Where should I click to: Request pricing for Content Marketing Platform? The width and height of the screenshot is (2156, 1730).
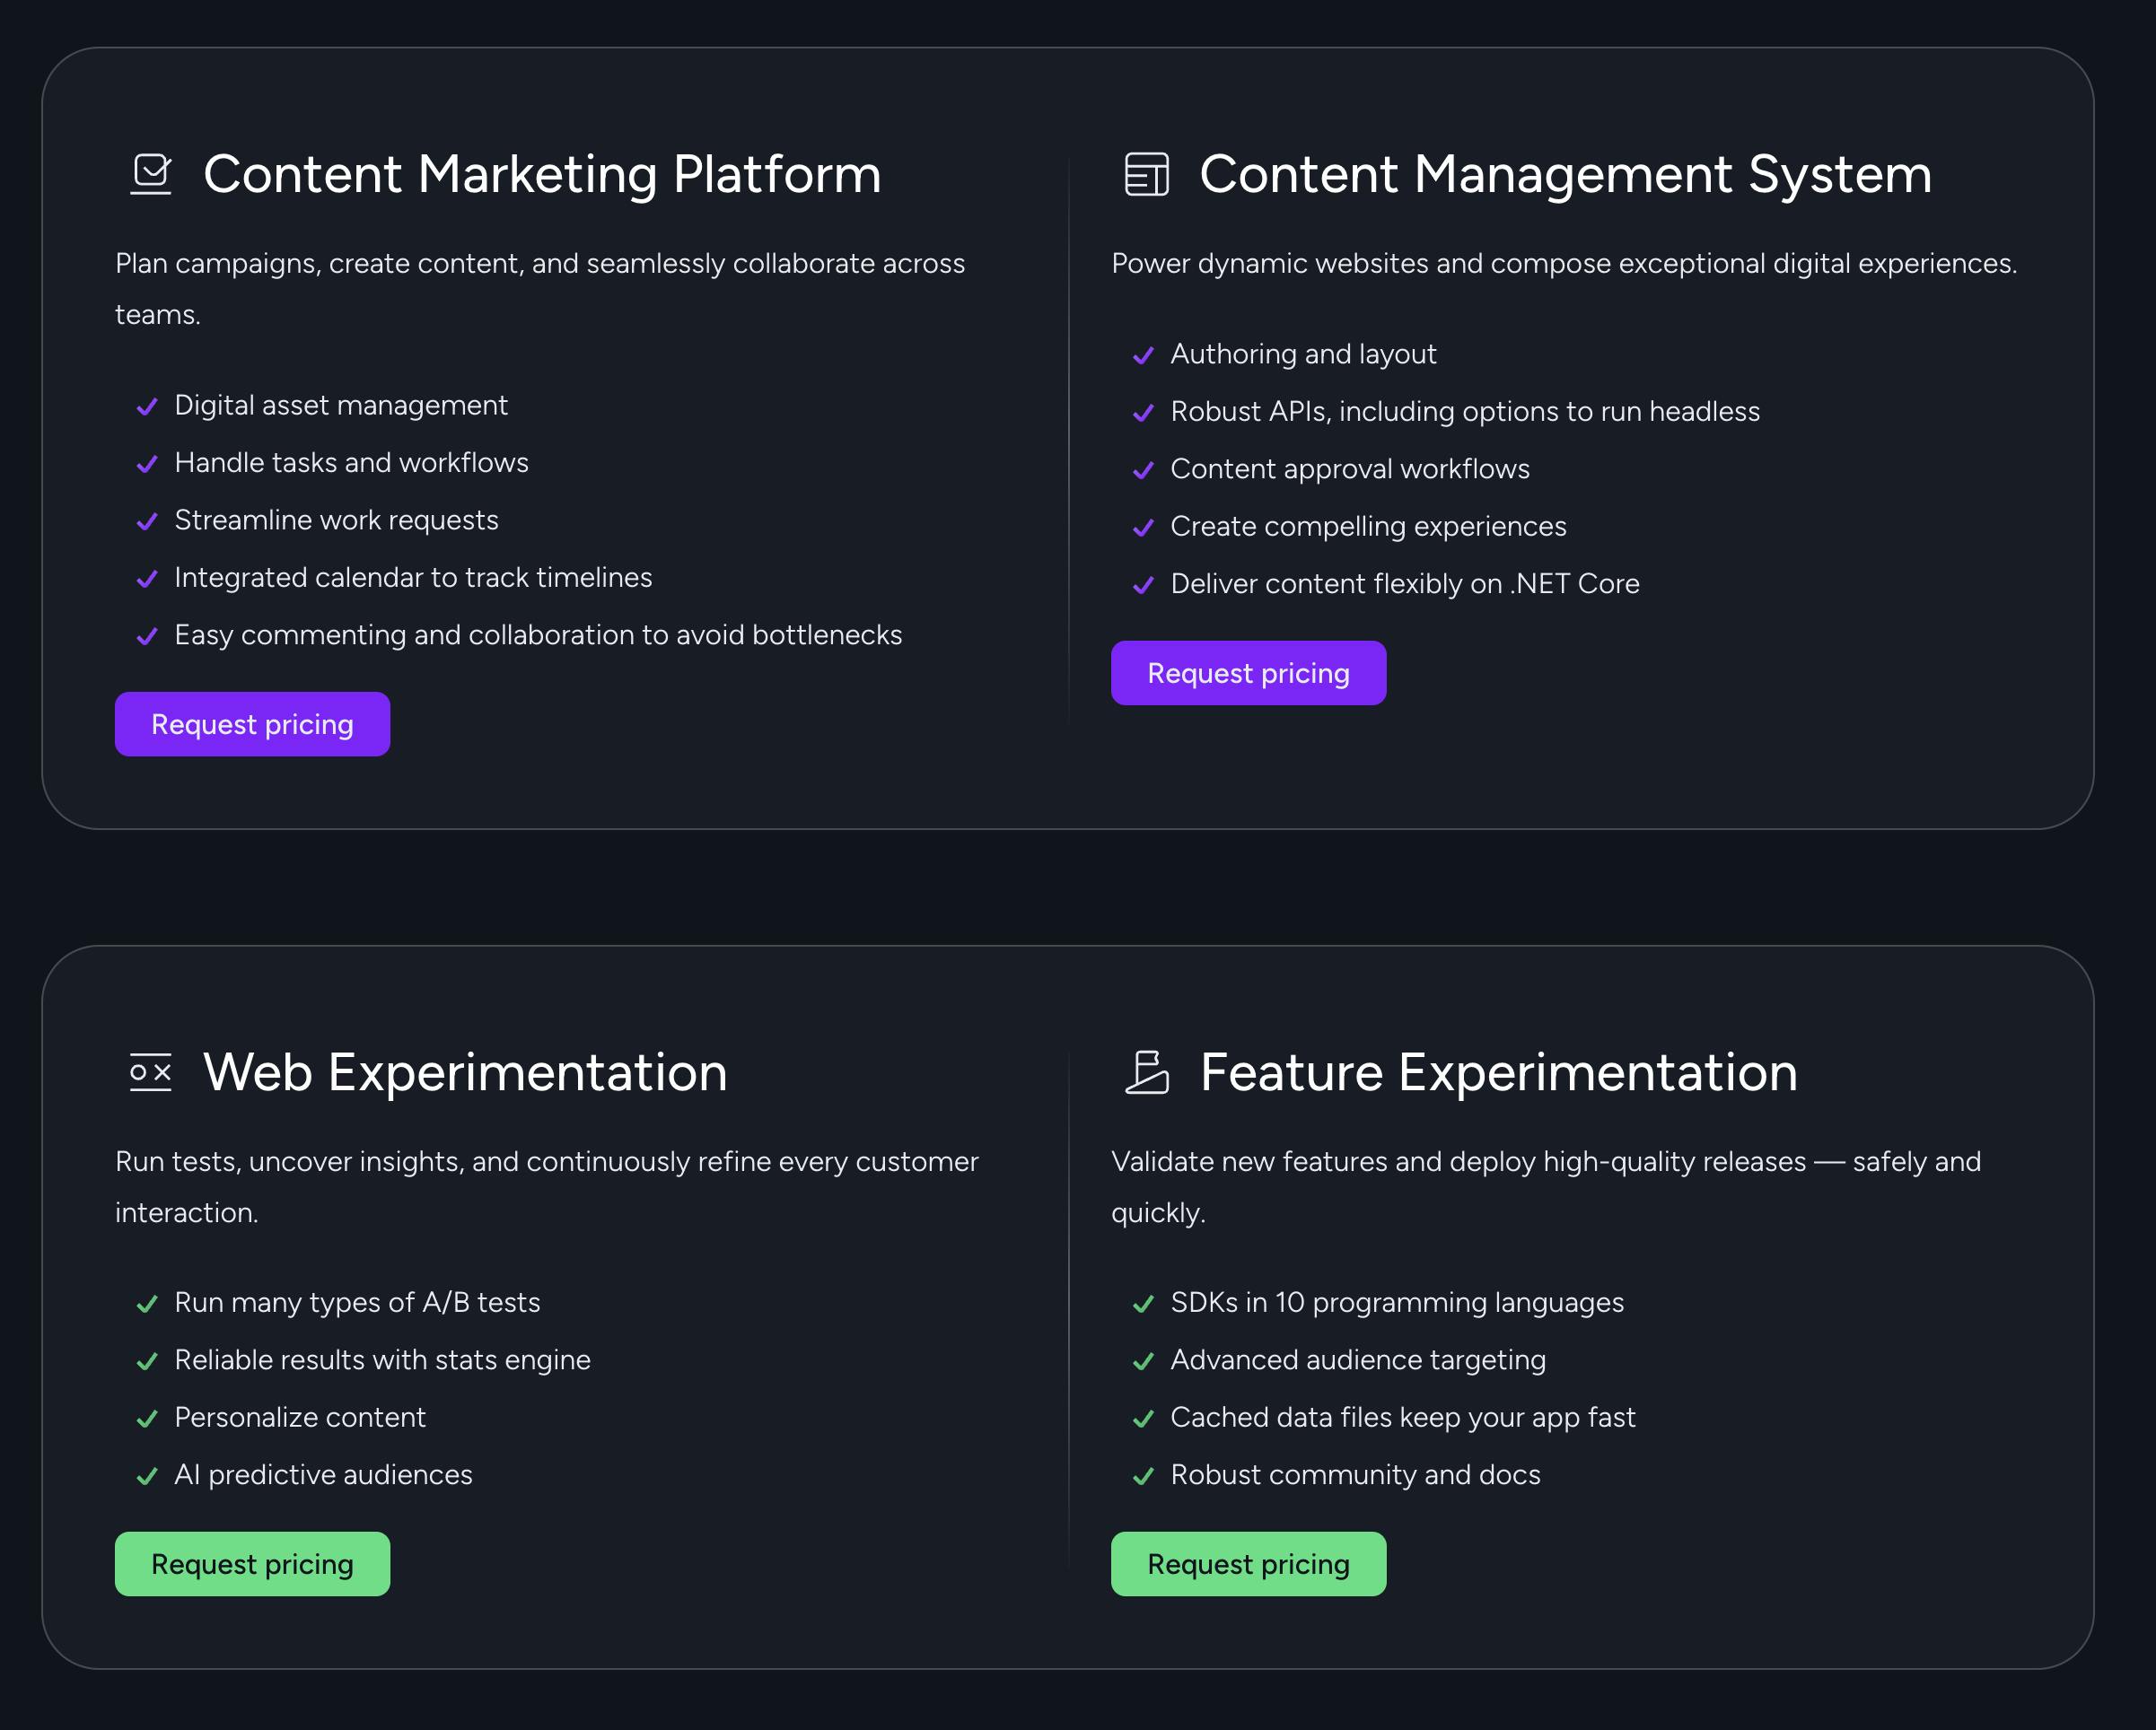(x=252, y=725)
